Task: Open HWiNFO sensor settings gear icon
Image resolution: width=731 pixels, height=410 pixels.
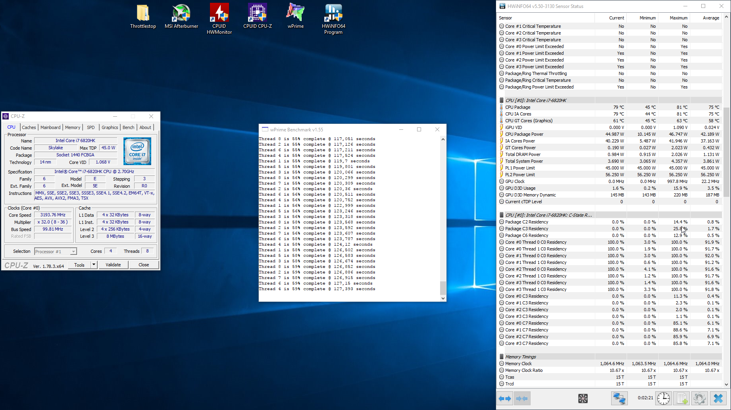Action: [700, 398]
